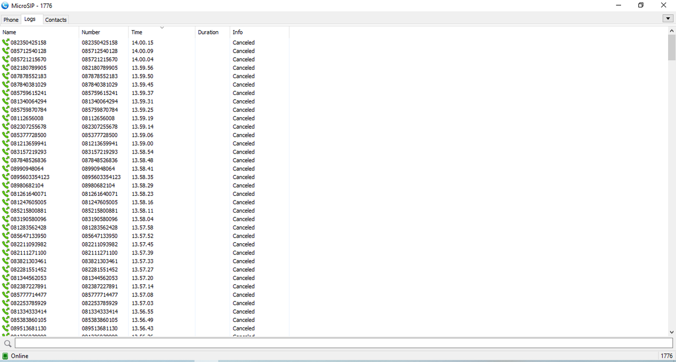The height and width of the screenshot is (362, 676).
Task: Select log name entry 085647133950
Action: [29, 236]
